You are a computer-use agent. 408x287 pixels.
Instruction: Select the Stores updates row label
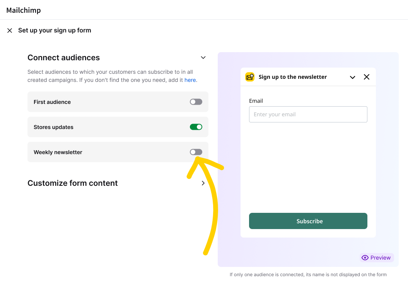tap(53, 127)
